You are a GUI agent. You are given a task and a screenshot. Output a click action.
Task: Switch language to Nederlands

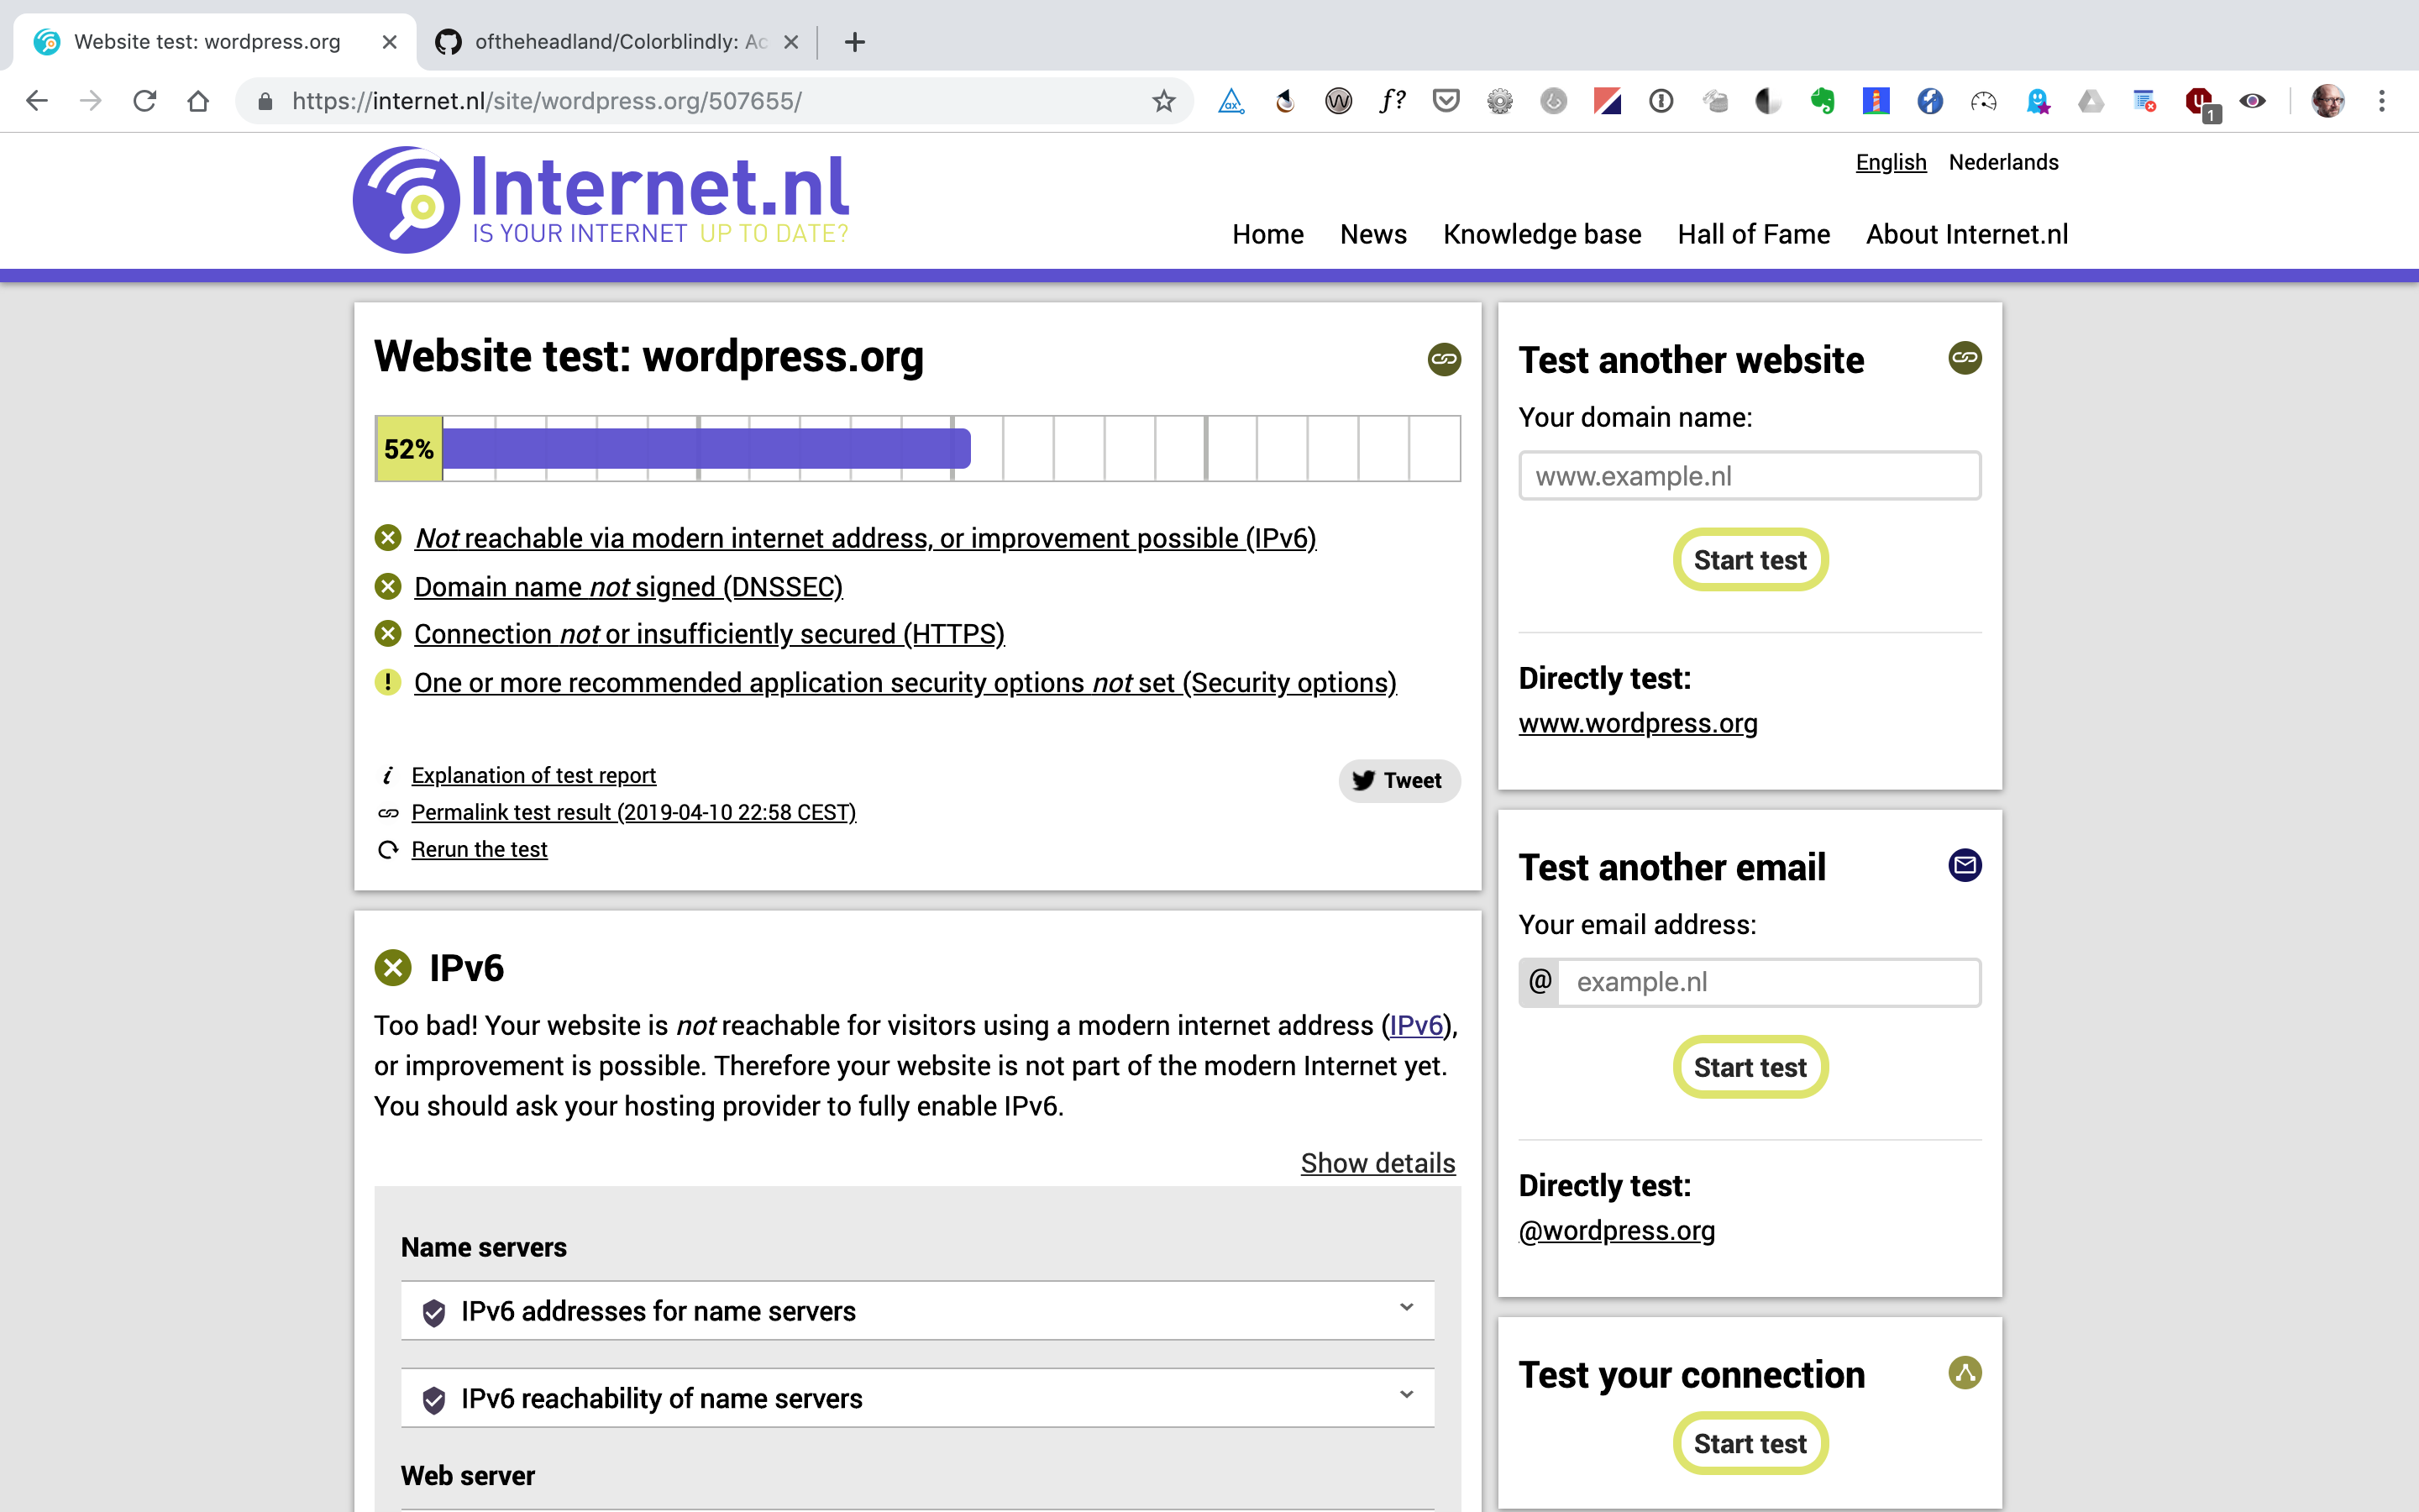coord(2003,162)
